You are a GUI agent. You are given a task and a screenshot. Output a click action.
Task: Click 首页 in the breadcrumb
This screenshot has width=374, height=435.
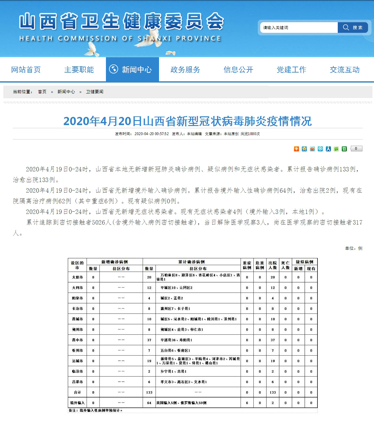point(42,92)
